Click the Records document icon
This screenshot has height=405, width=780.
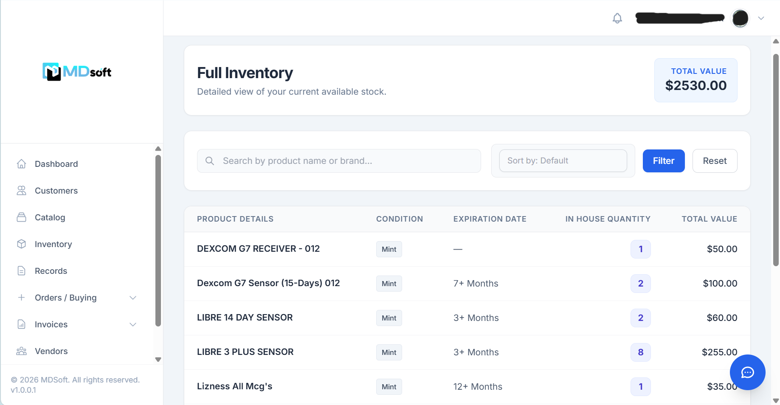[22, 271]
